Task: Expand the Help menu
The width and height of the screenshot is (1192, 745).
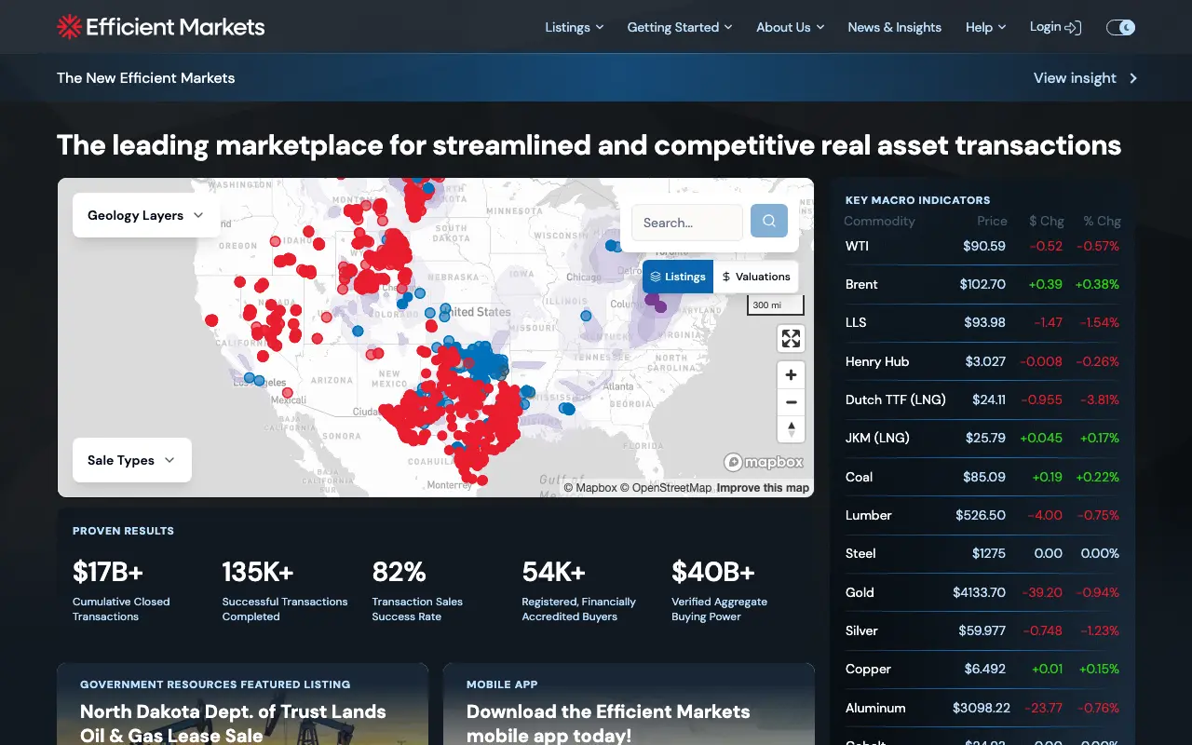Action: coord(986,27)
